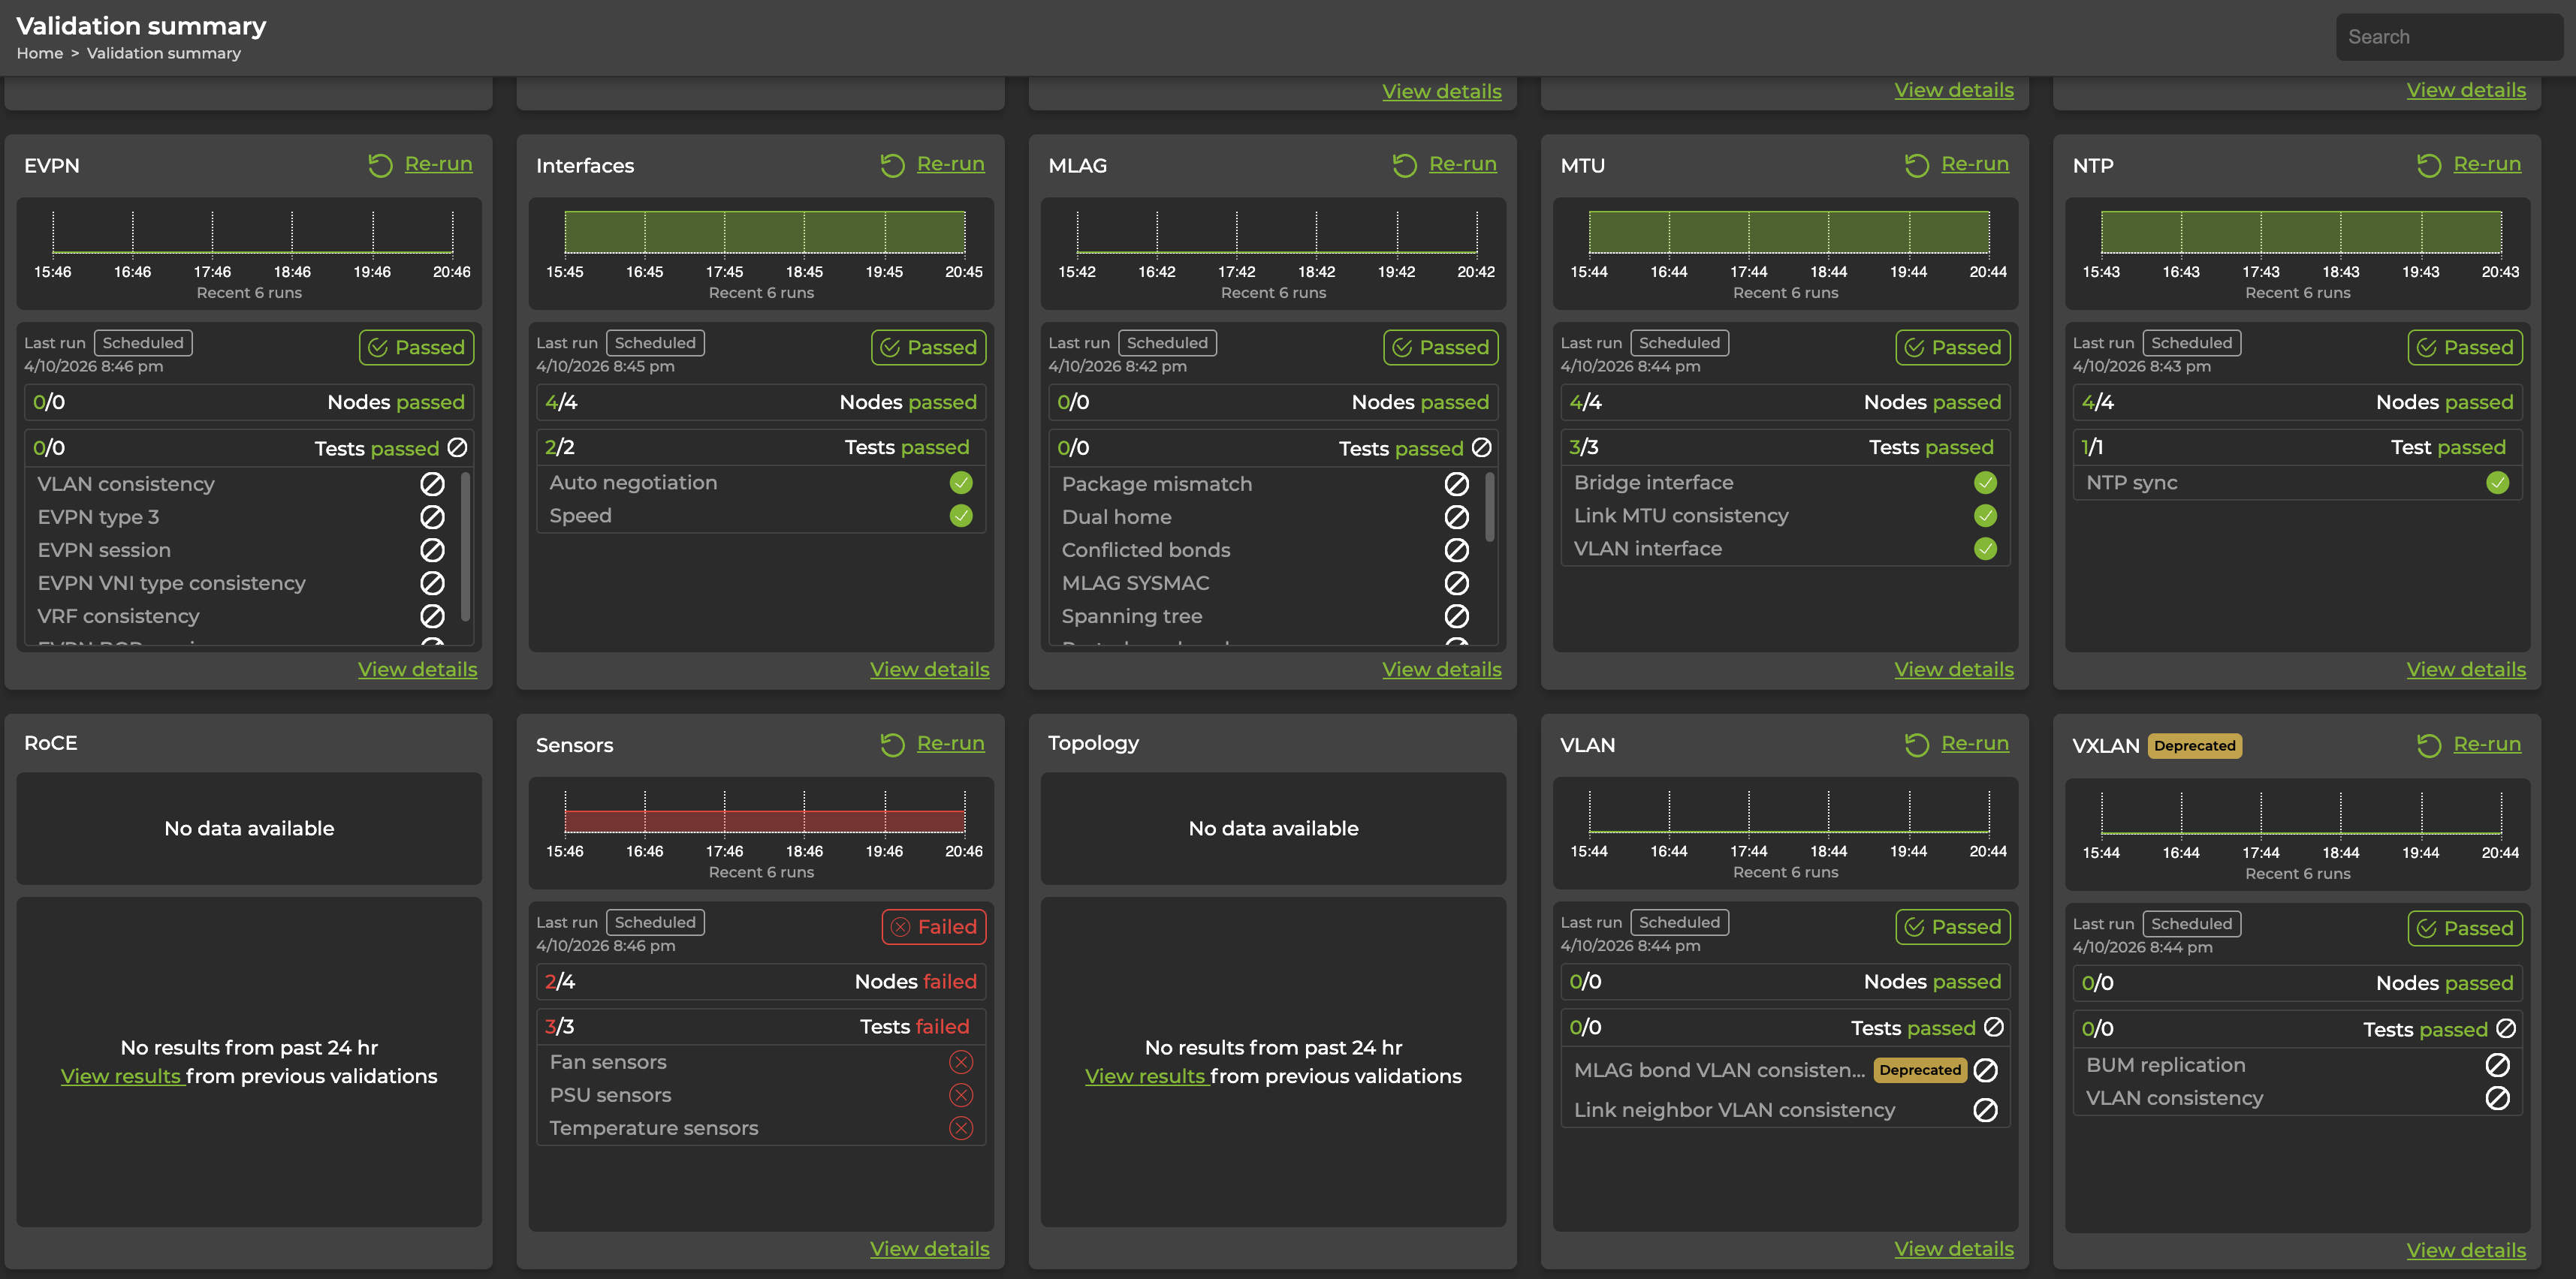Image resolution: width=2576 pixels, height=1279 pixels.
Task: Click the skipped icon beside VLAN consistency
Action: pos(433,483)
